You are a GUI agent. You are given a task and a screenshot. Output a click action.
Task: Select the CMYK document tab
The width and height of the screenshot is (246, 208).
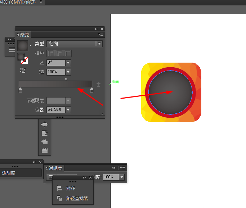click(18, 2)
